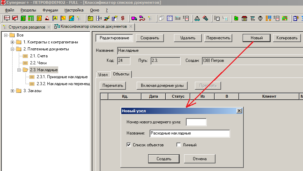Open the Файл menu
The width and height of the screenshot is (303, 171).
coord(9,10)
